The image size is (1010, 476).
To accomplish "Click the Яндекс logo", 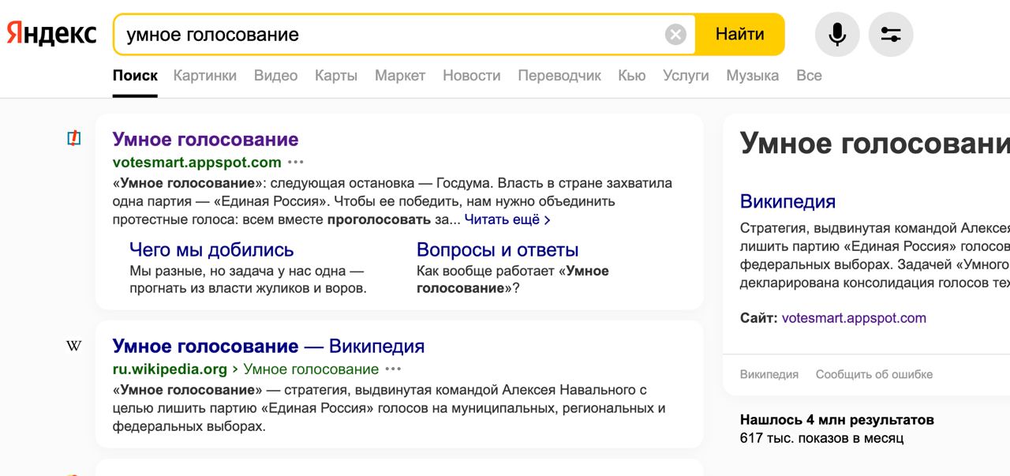I will click(x=52, y=34).
